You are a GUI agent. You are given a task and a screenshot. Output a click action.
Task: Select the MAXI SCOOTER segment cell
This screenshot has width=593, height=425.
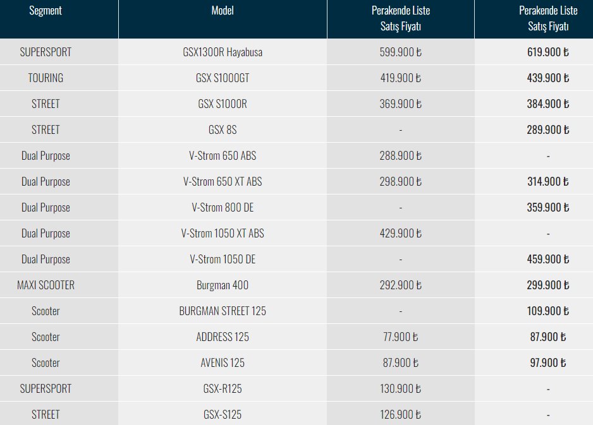click(x=46, y=285)
